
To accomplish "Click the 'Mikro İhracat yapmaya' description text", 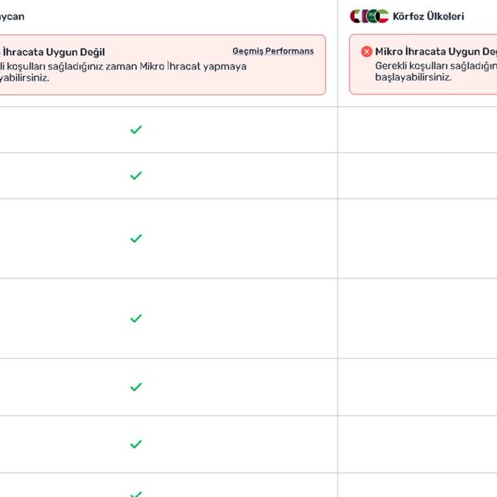I will point(193,66).
